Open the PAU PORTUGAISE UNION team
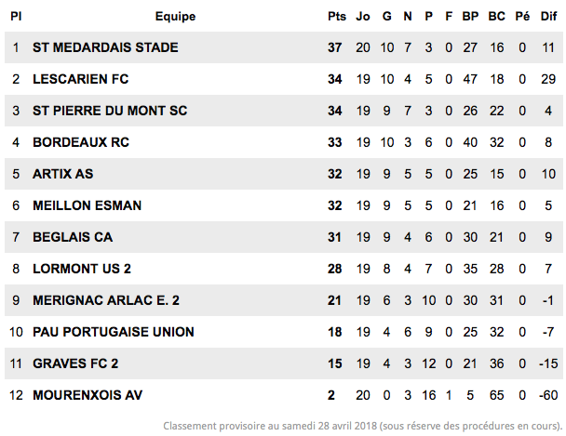 [x=114, y=332]
